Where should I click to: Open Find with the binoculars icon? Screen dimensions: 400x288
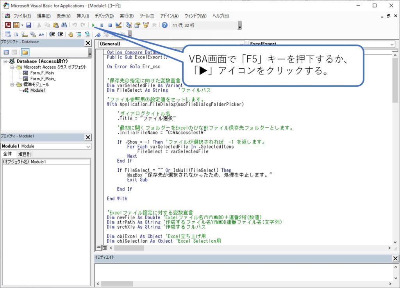[x=64, y=25]
